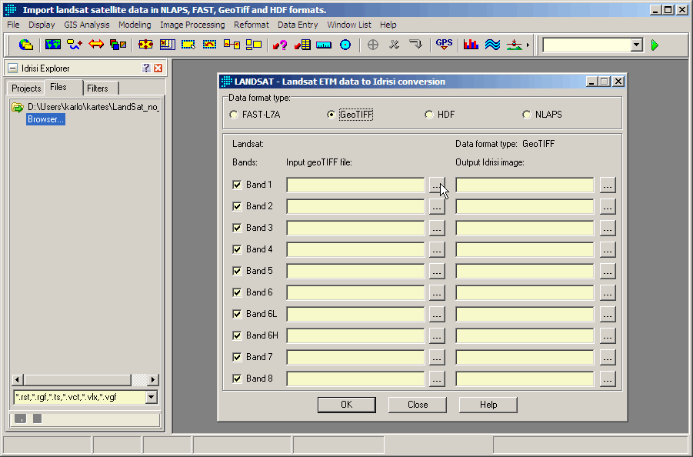Uncheck the Band 3 checkbox
This screenshot has width=693, height=457.
[x=238, y=228]
